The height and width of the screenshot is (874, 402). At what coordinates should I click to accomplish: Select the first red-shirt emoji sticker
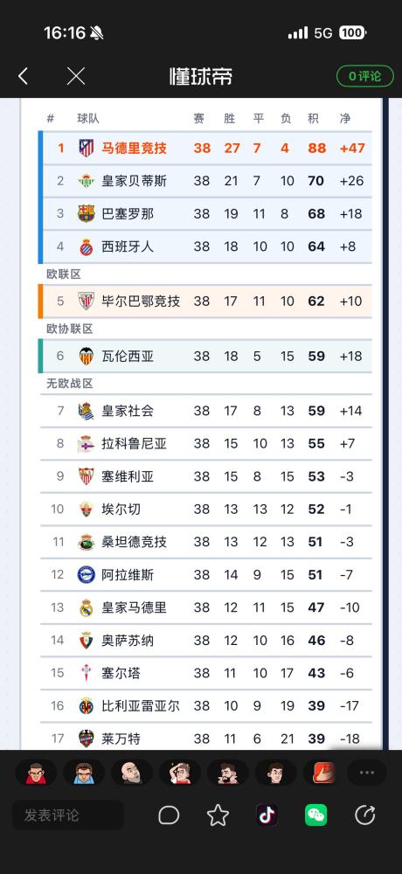(x=36, y=773)
